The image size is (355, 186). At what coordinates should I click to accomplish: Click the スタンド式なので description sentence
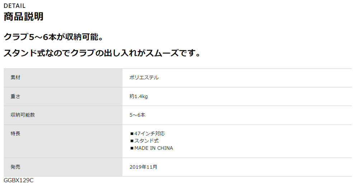point(102,53)
